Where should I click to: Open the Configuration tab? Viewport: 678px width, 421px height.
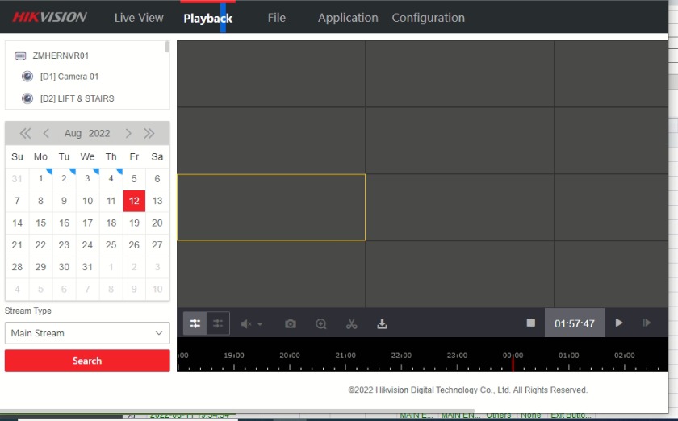tap(428, 18)
